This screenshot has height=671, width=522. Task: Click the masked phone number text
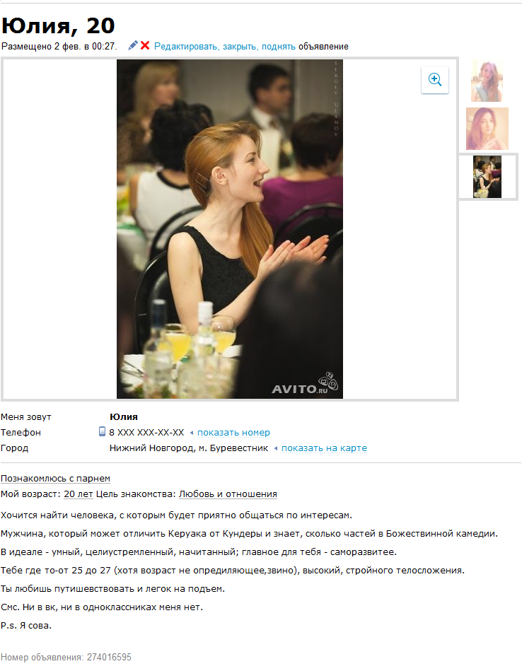(146, 433)
